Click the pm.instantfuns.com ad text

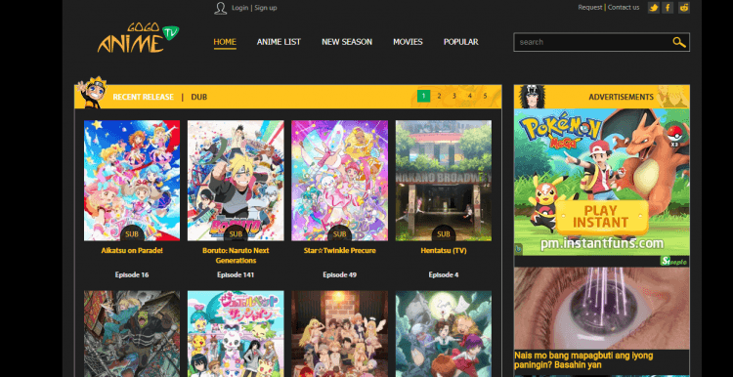(x=603, y=244)
